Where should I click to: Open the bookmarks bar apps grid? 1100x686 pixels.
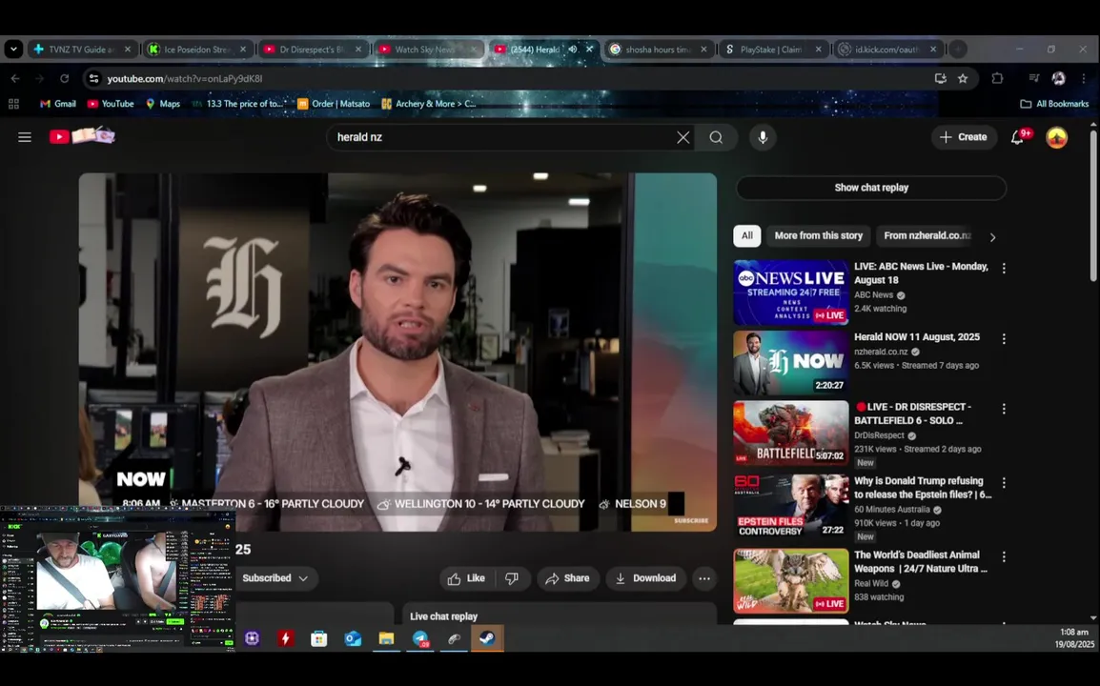coord(13,104)
